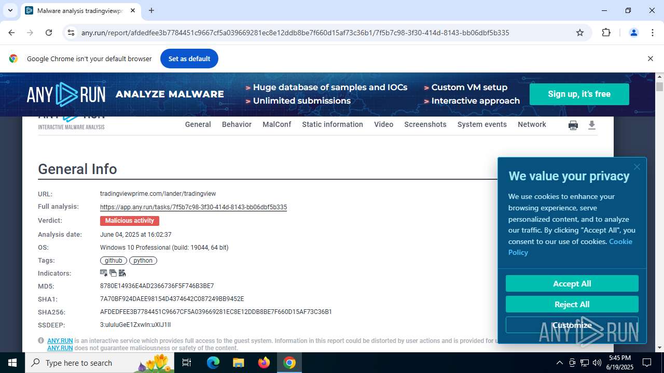
Task: Close the privacy cookie popup
Action: pyautogui.click(x=637, y=167)
